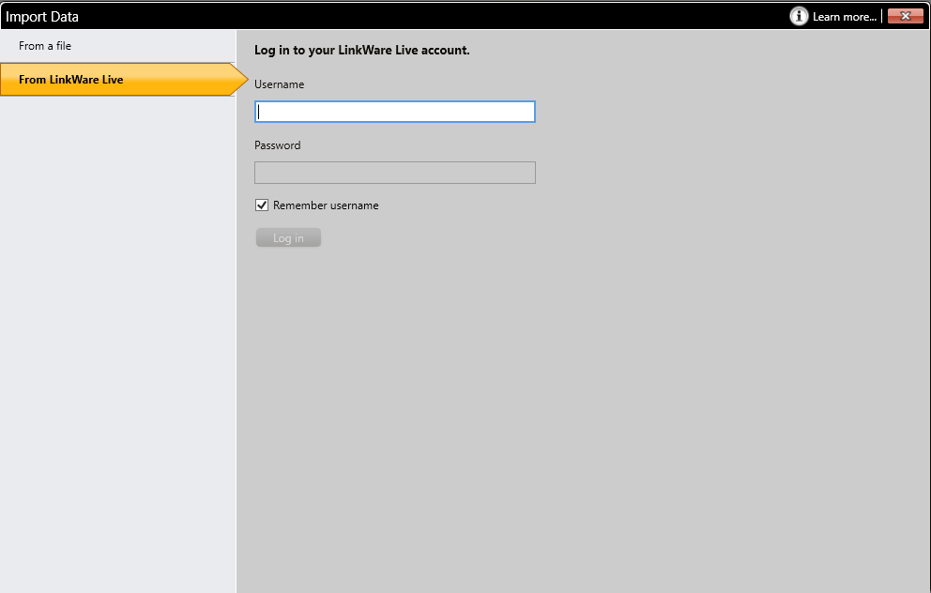
Task: Focus the Username input field
Action: [x=395, y=112]
